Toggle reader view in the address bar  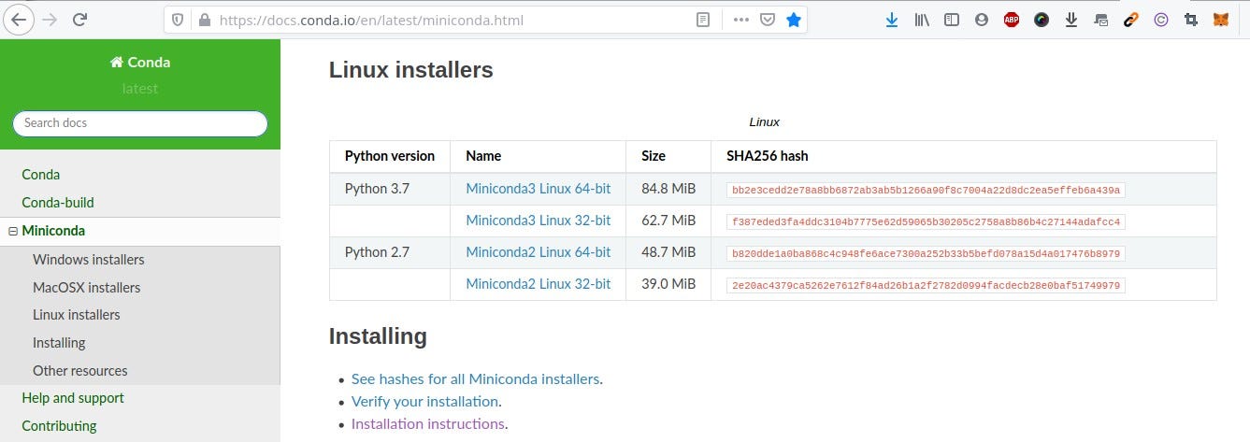coord(703,20)
